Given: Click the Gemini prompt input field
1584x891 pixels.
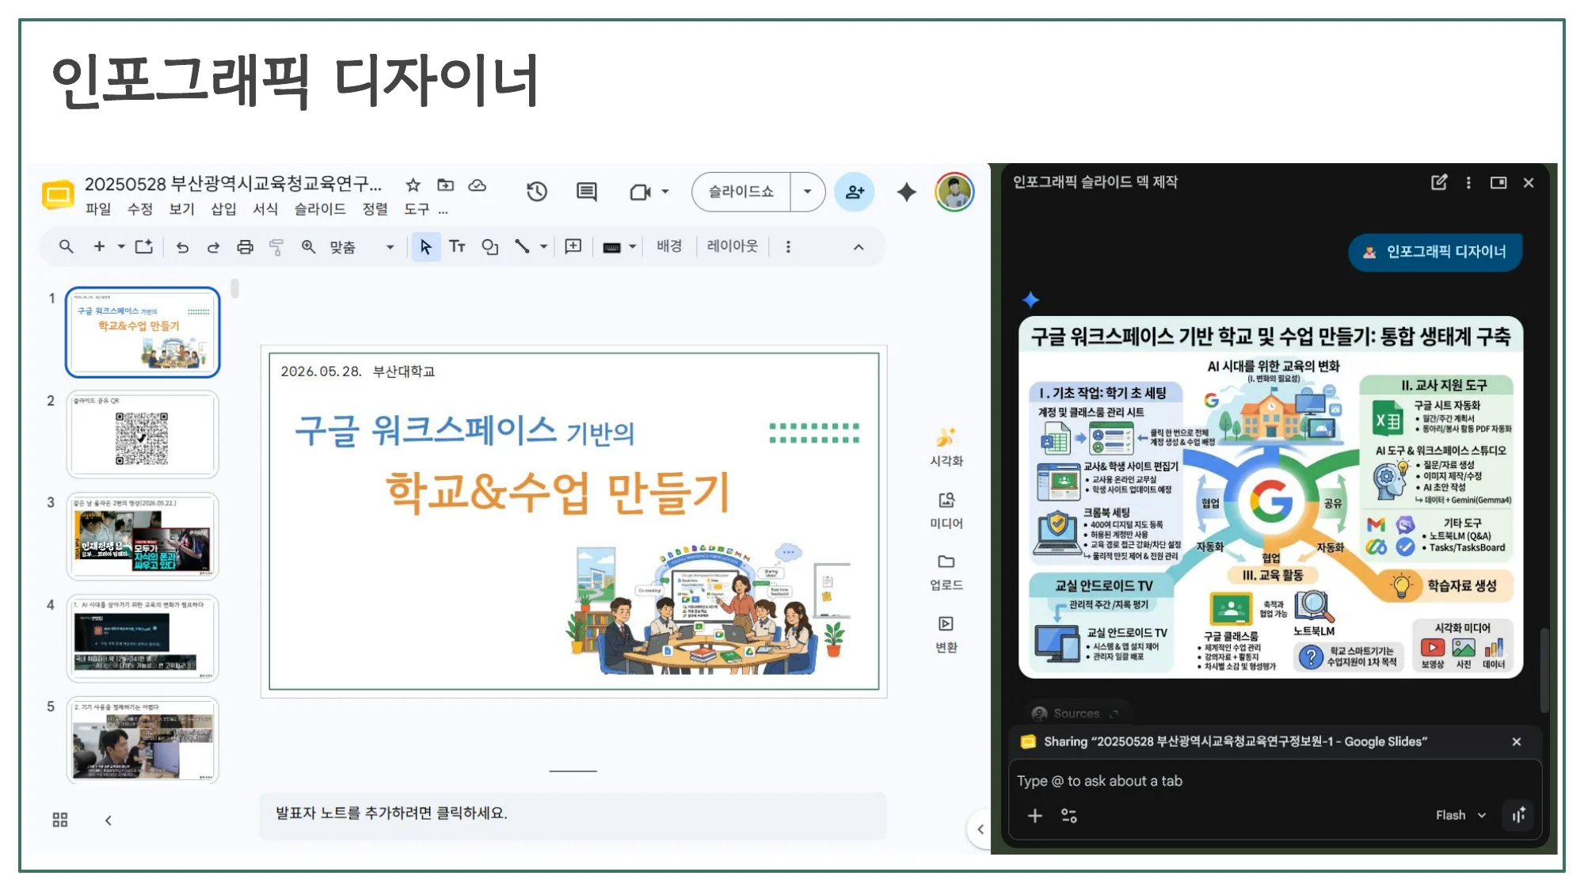Looking at the screenshot, I should pyautogui.click(x=1275, y=781).
